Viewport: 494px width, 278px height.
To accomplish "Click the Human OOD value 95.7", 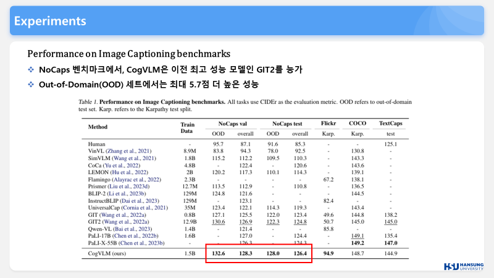I will [x=219, y=144].
